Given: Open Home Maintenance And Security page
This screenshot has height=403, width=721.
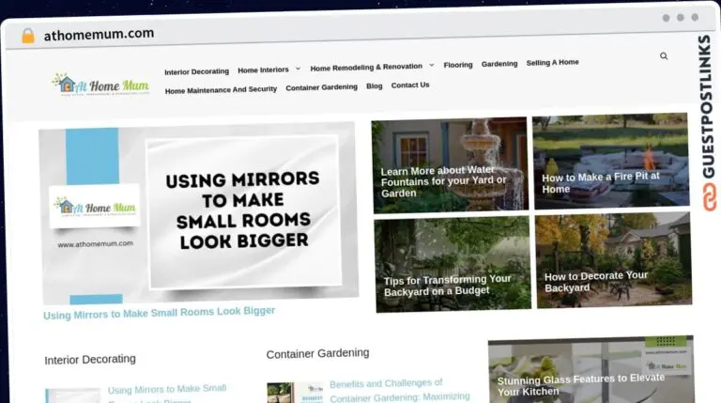Looking at the screenshot, I should tap(221, 89).
